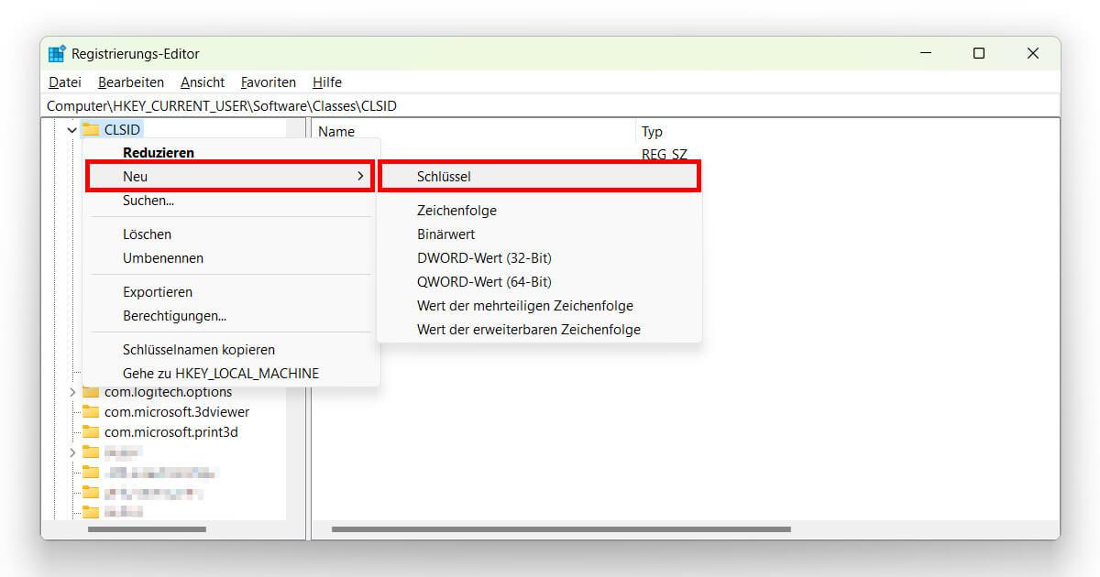Collapse the CLSID key via its chevron

pos(71,129)
